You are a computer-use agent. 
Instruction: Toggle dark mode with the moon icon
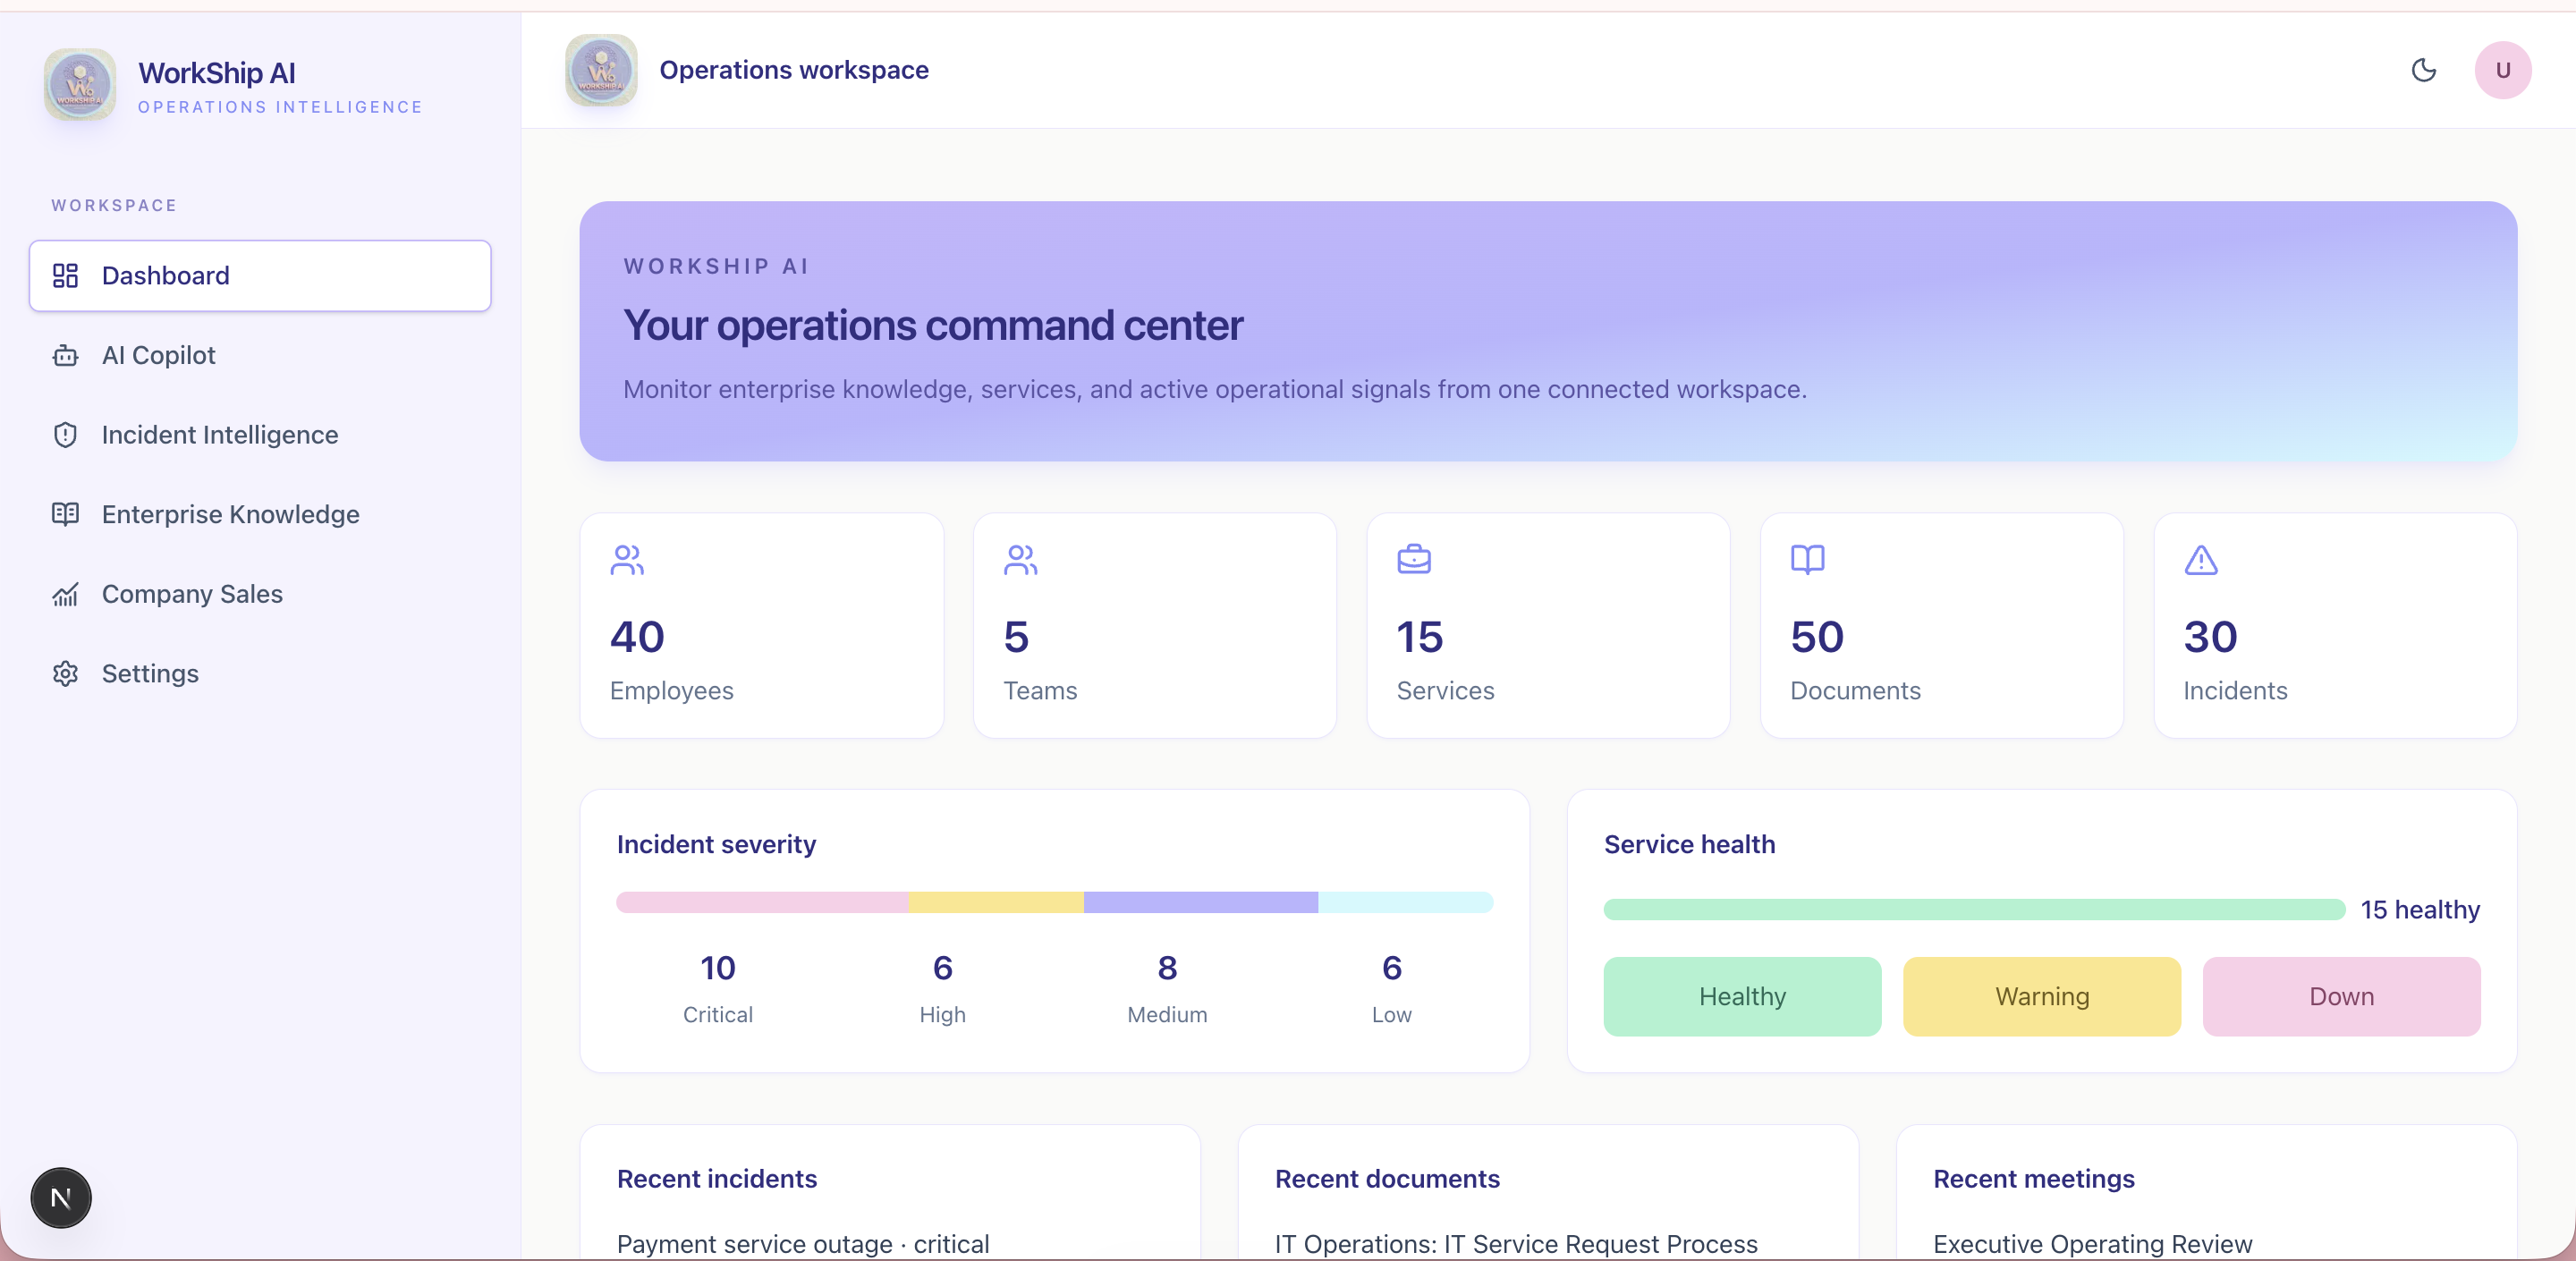coord(2423,70)
